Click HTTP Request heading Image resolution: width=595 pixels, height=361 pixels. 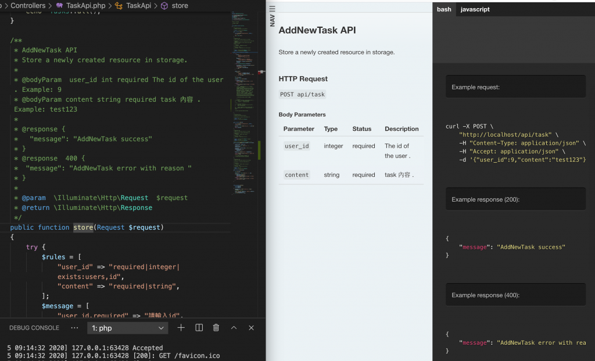pos(303,78)
